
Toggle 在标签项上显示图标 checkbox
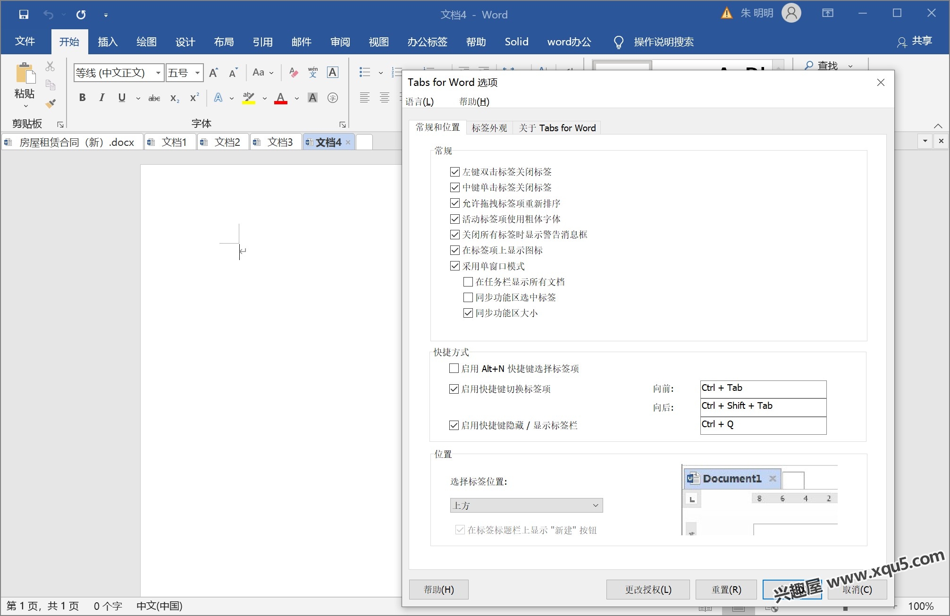pyautogui.click(x=455, y=250)
